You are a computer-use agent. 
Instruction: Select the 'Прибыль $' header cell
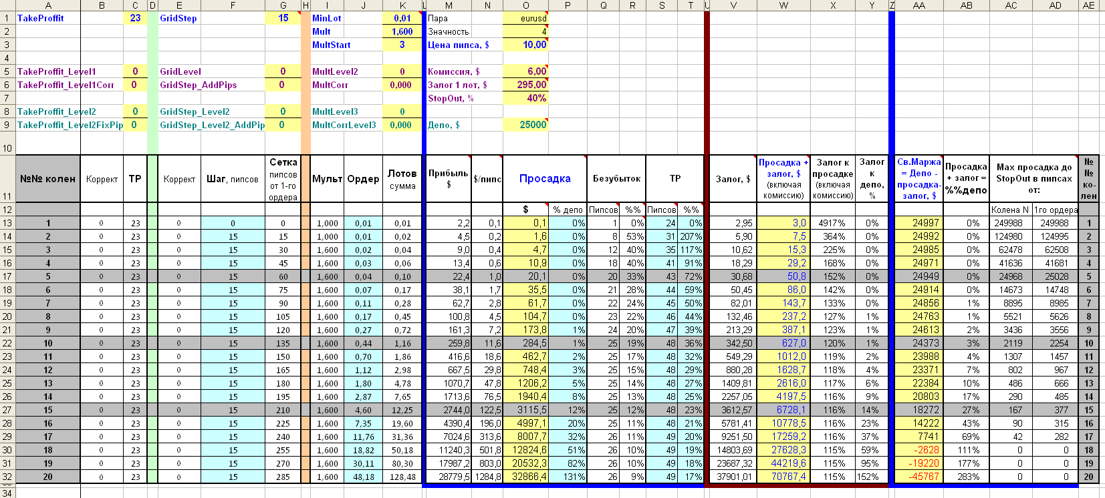tap(449, 178)
